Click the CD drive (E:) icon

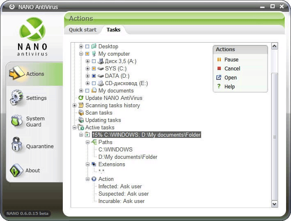pyautogui.click(x=101, y=83)
